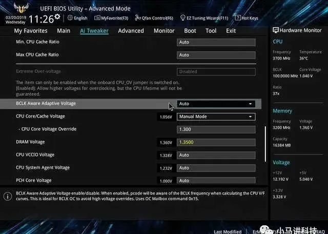Open the Advanced tab
328x234 pixels.
point(131,31)
